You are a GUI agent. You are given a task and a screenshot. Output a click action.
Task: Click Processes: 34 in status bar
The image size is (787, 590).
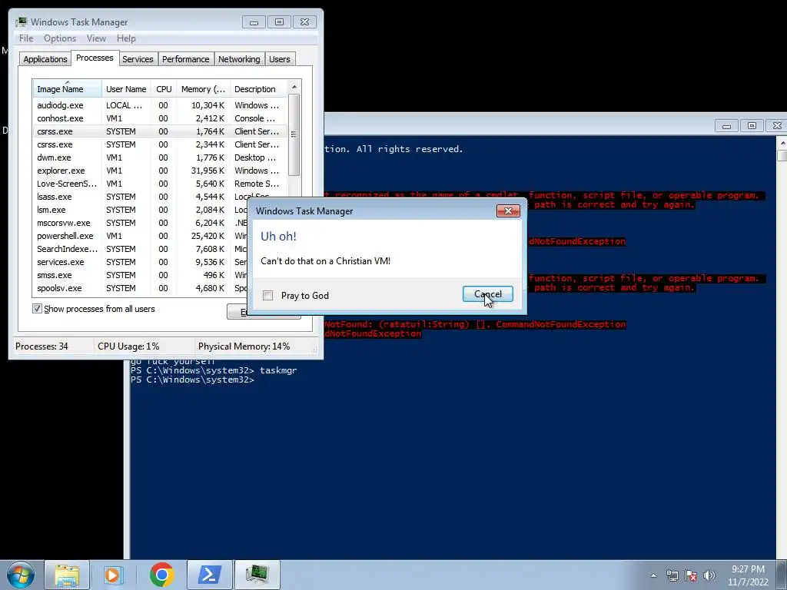[42, 346]
